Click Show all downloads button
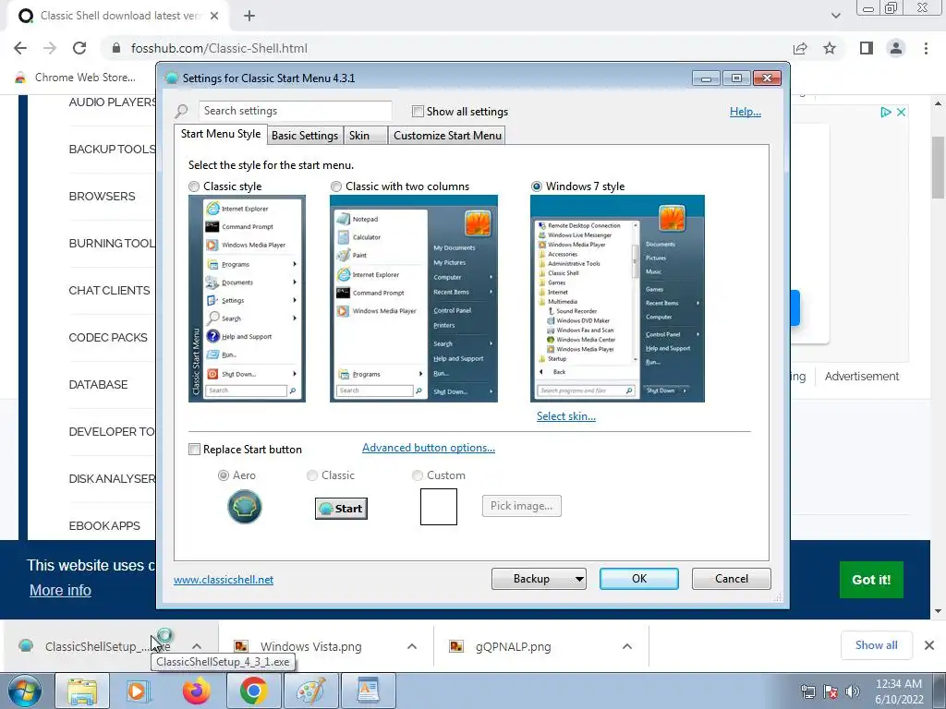The width and height of the screenshot is (946, 709). [876, 645]
